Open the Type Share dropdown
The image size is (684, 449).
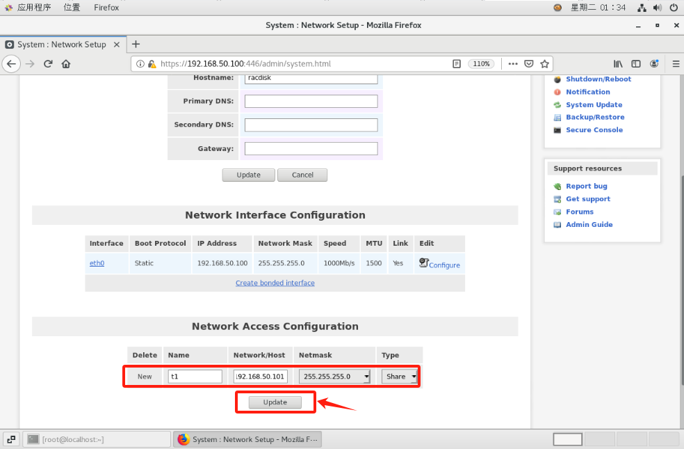click(x=399, y=377)
